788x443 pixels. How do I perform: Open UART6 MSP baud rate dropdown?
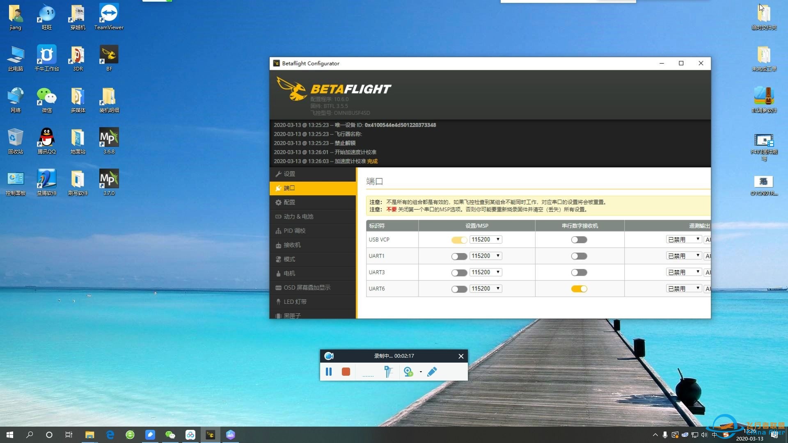point(486,289)
